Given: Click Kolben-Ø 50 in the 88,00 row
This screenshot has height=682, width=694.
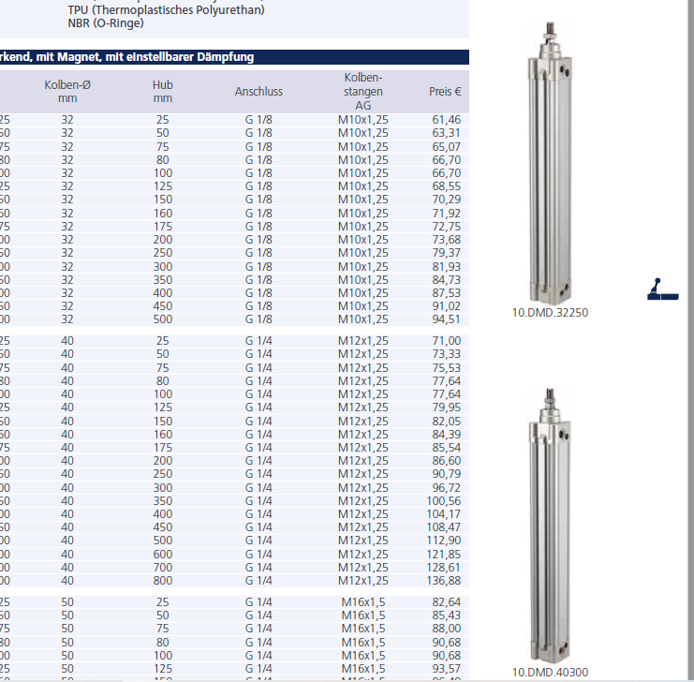Looking at the screenshot, I should coord(67,629).
